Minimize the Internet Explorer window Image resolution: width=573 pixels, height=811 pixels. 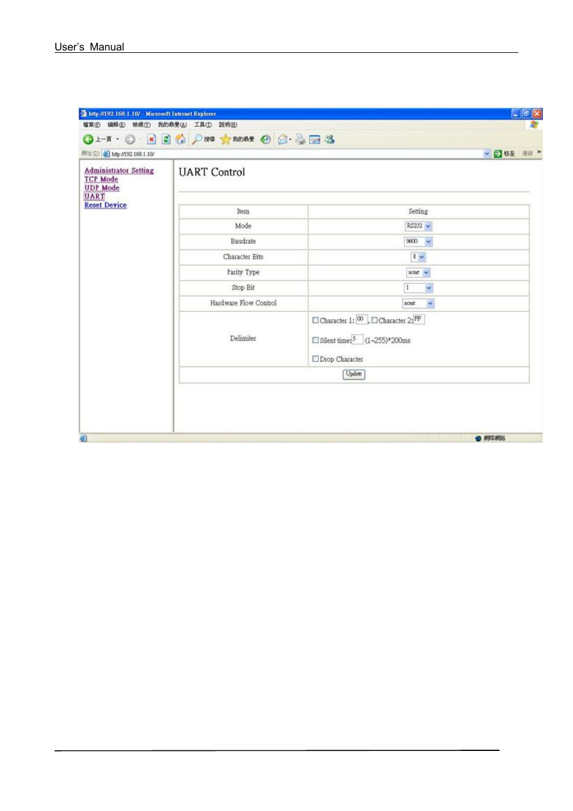(x=516, y=114)
